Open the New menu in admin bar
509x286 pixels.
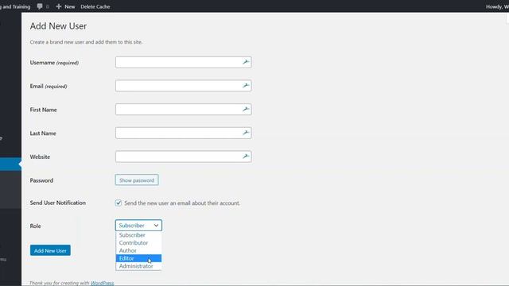[65, 6]
